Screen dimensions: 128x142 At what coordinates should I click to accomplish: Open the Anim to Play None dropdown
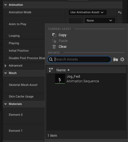click(100, 20)
